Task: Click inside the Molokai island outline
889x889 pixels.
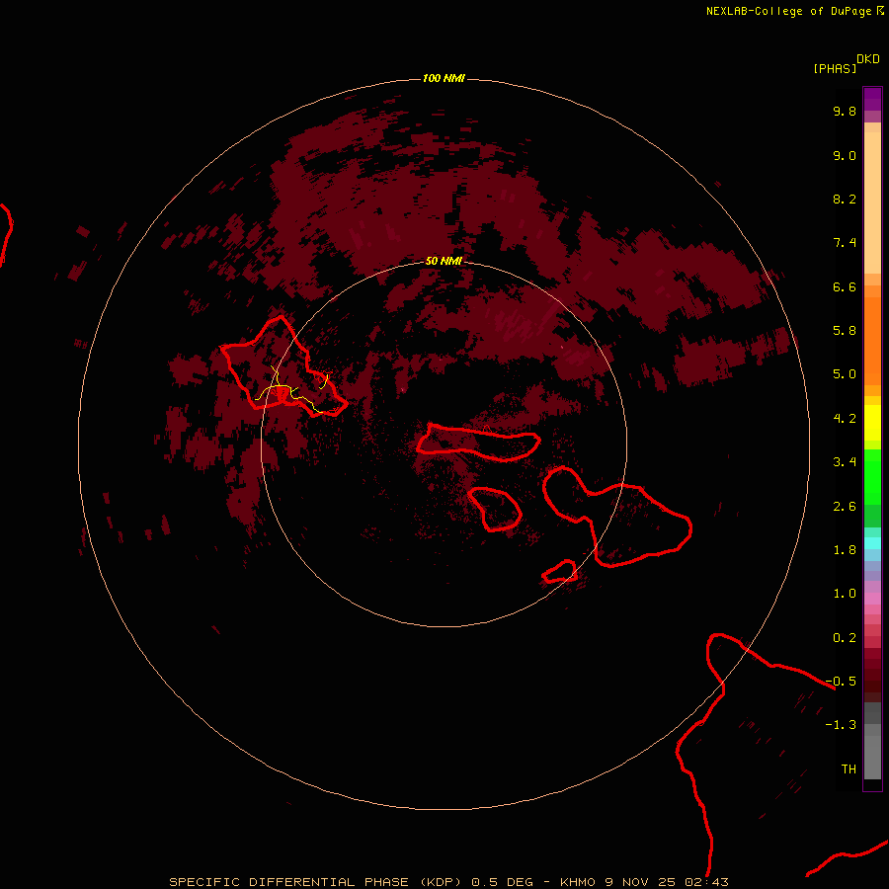Action: coord(479,443)
